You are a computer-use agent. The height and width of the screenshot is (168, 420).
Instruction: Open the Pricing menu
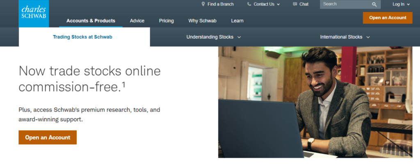(167, 20)
